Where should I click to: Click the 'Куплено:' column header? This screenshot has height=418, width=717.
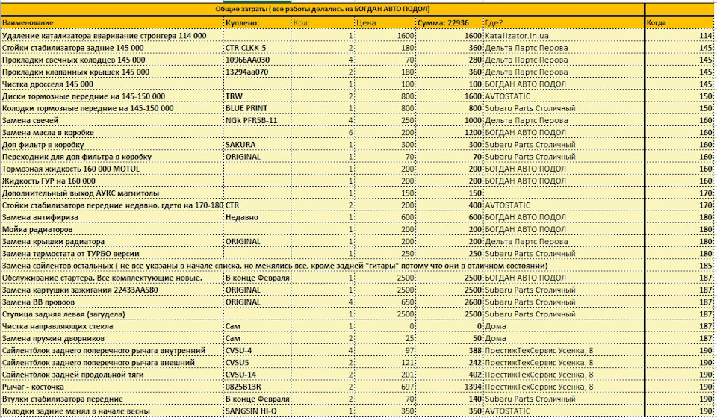pos(258,23)
